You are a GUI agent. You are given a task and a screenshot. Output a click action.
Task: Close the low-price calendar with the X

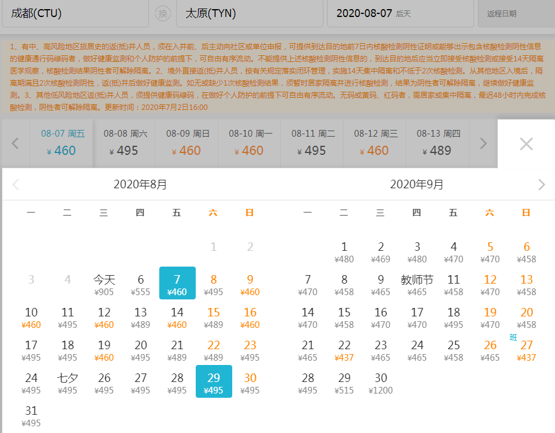tap(525, 143)
